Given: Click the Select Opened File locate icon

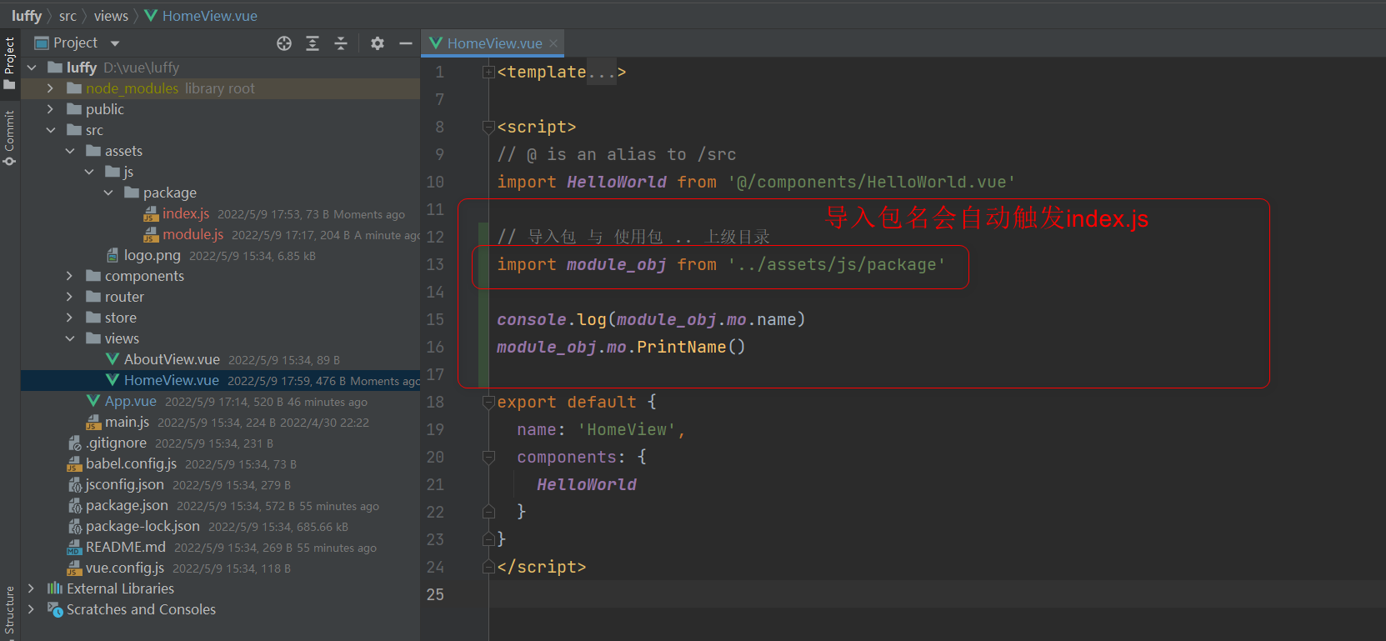Looking at the screenshot, I should point(284,43).
